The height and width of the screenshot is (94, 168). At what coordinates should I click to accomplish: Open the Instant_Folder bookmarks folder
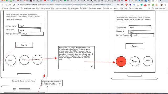(95, 8)
